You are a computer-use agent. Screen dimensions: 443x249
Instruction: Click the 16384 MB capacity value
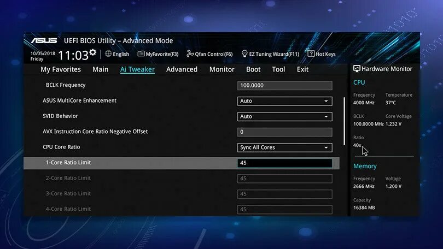(x=364, y=207)
